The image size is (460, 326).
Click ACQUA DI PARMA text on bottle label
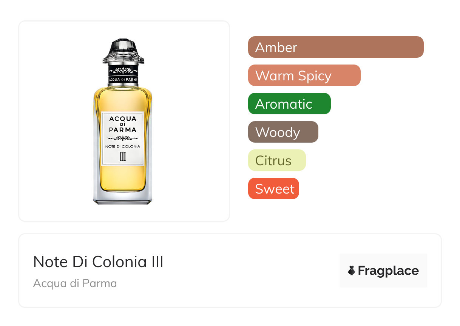tap(123, 124)
